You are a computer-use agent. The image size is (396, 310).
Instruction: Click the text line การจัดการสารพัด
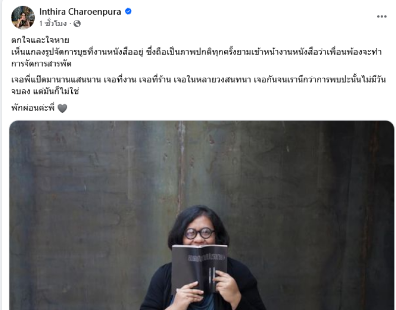pyautogui.click(x=42, y=64)
